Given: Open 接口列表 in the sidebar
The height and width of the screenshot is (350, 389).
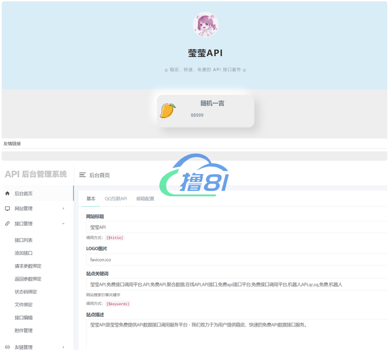Looking at the screenshot, I should point(24,240).
